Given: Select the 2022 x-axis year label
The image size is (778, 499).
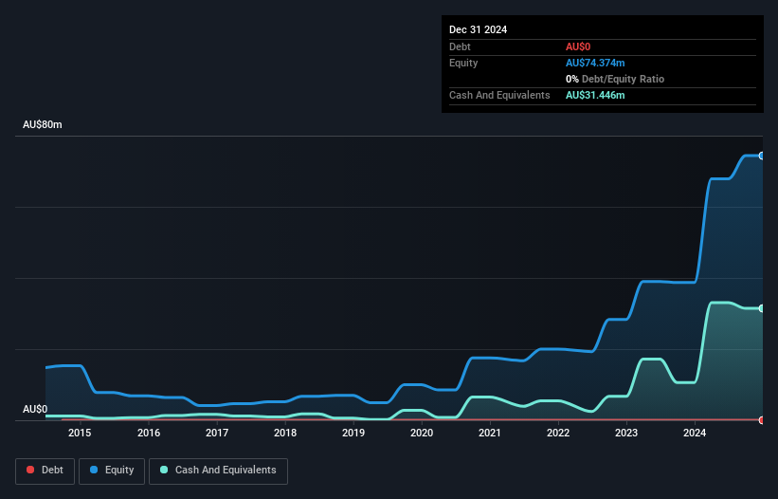Looking at the screenshot, I should pyautogui.click(x=558, y=433).
